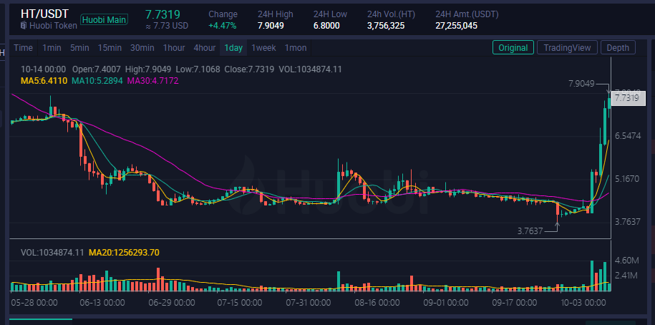Image resolution: width=655 pixels, height=325 pixels.
Task: Click the MA20:1256293.70 volume indicator
Action: point(124,252)
